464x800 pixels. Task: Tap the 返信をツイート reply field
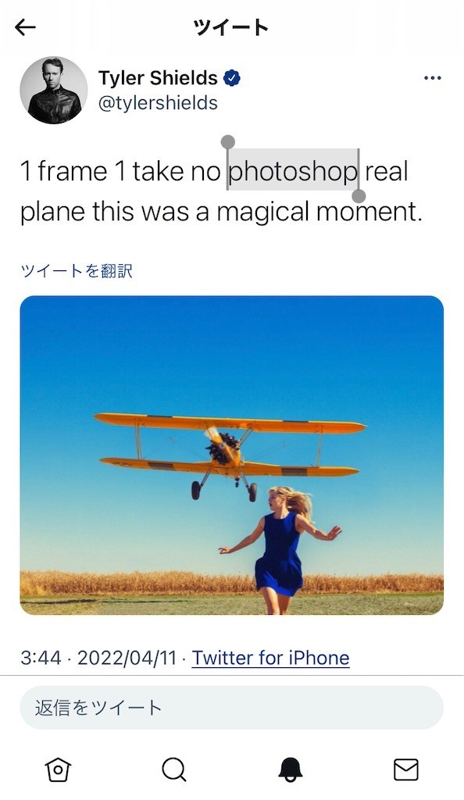click(x=231, y=708)
